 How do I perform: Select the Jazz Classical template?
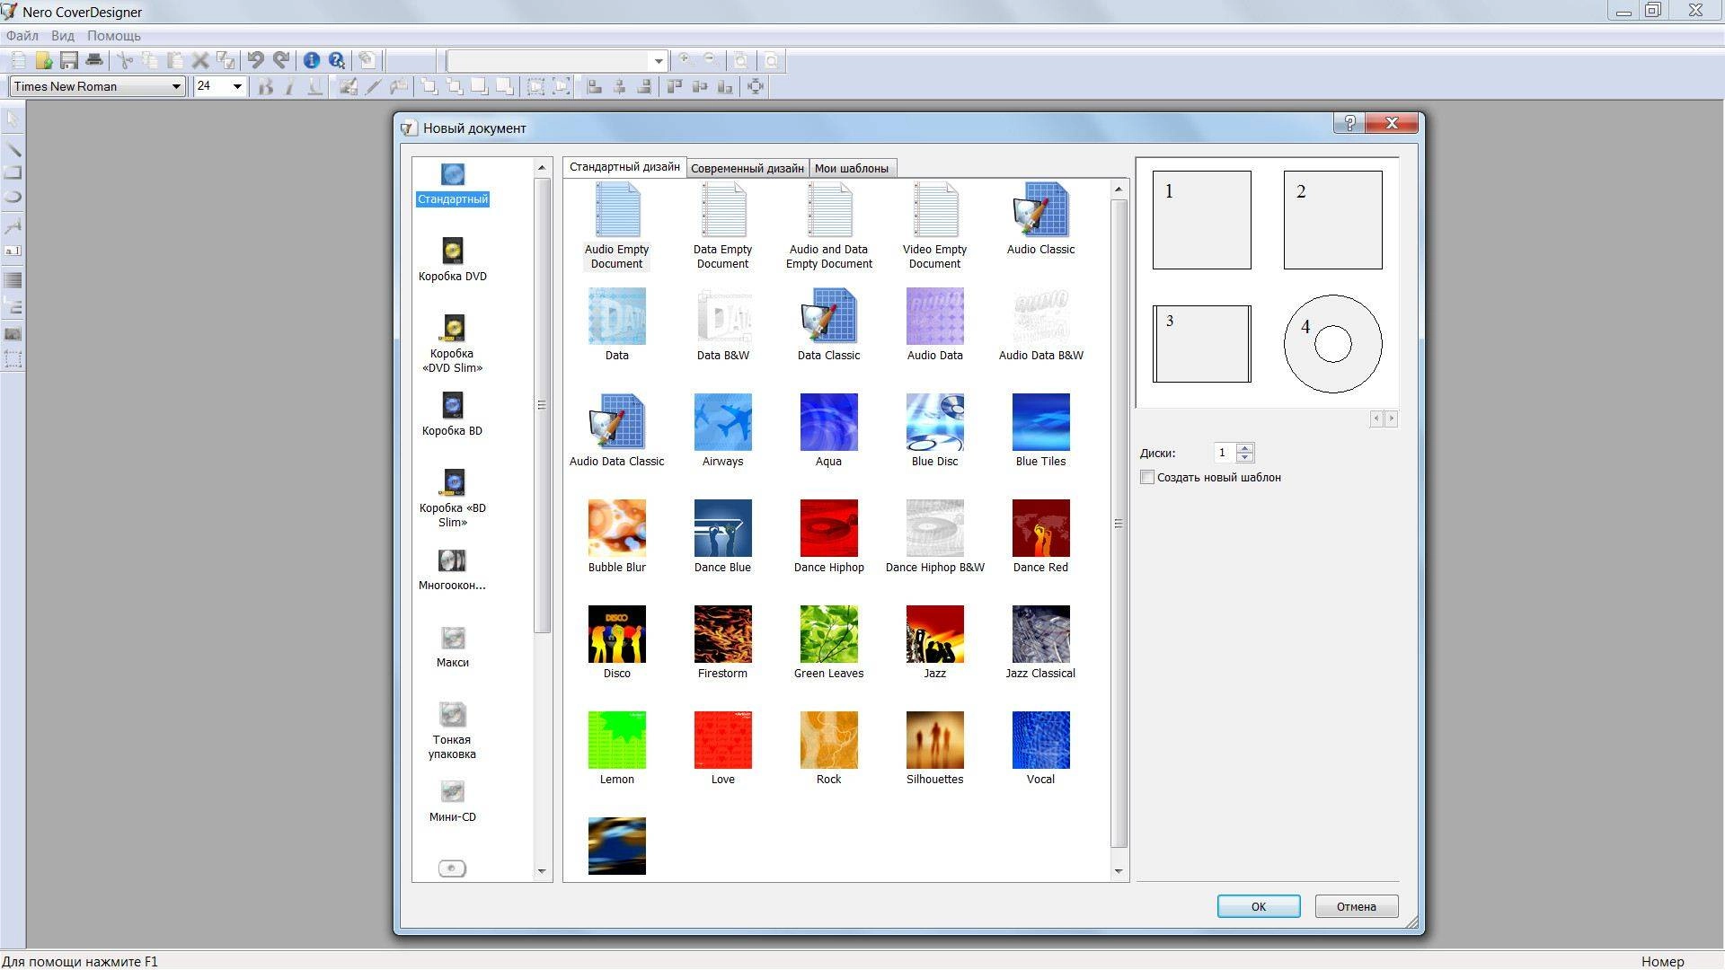point(1040,642)
